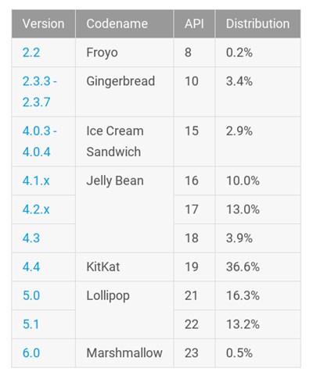This screenshot has height=379, width=313.
Task: Click the Codename column header
Action: coord(124,23)
